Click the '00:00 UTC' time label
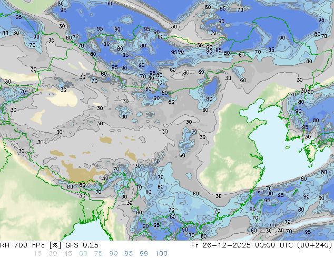The width and height of the screenshot is (334, 258). point(275,245)
